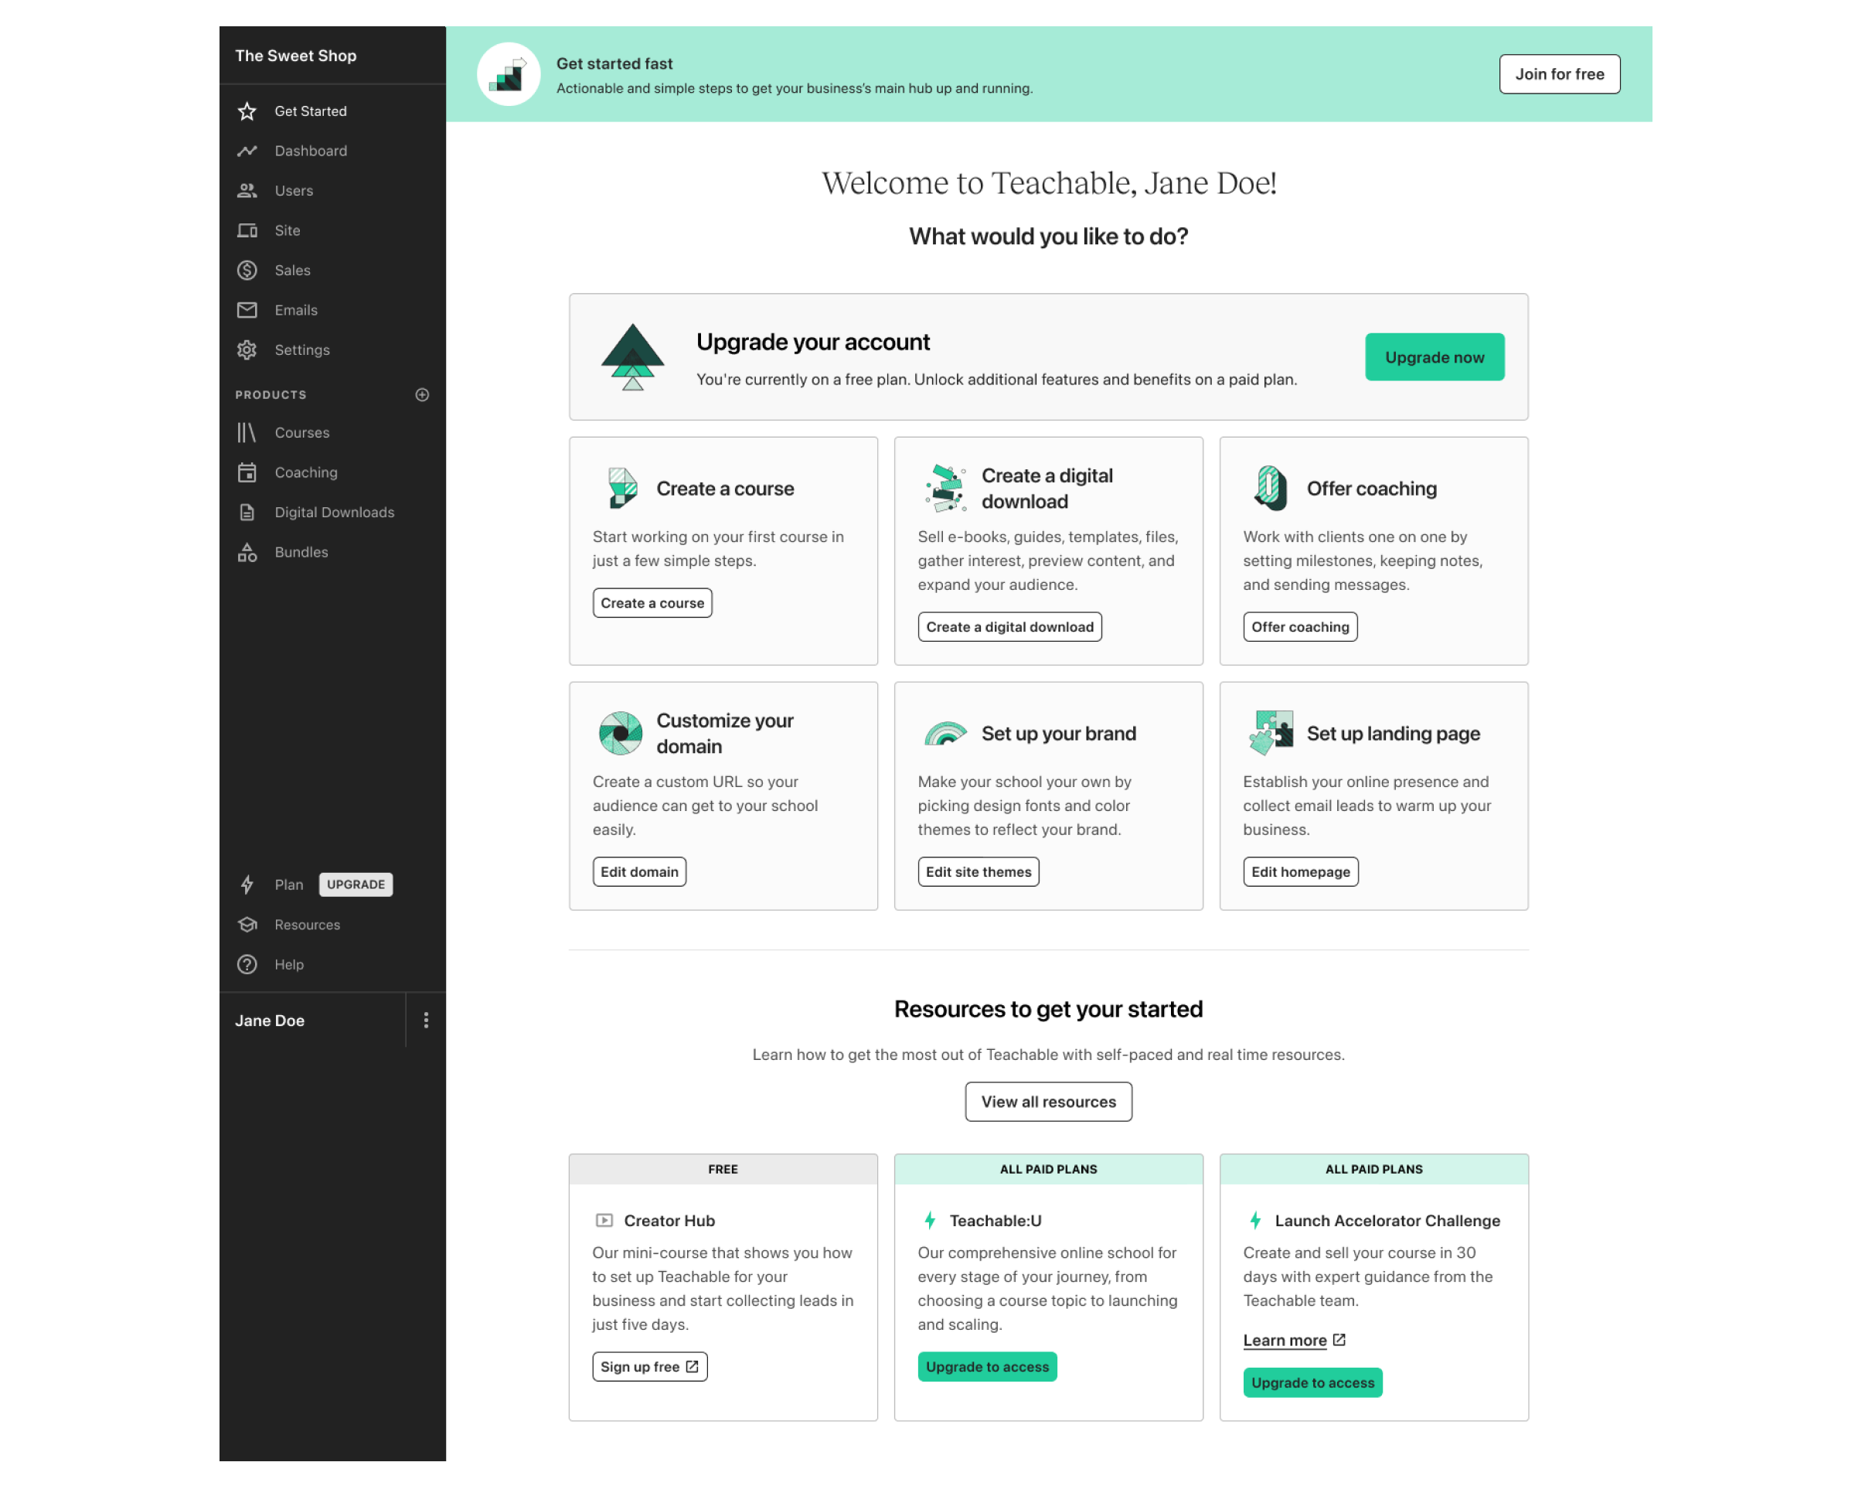1872x1486 pixels.
Task: Open the Site sidebar section
Action: (288, 230)
